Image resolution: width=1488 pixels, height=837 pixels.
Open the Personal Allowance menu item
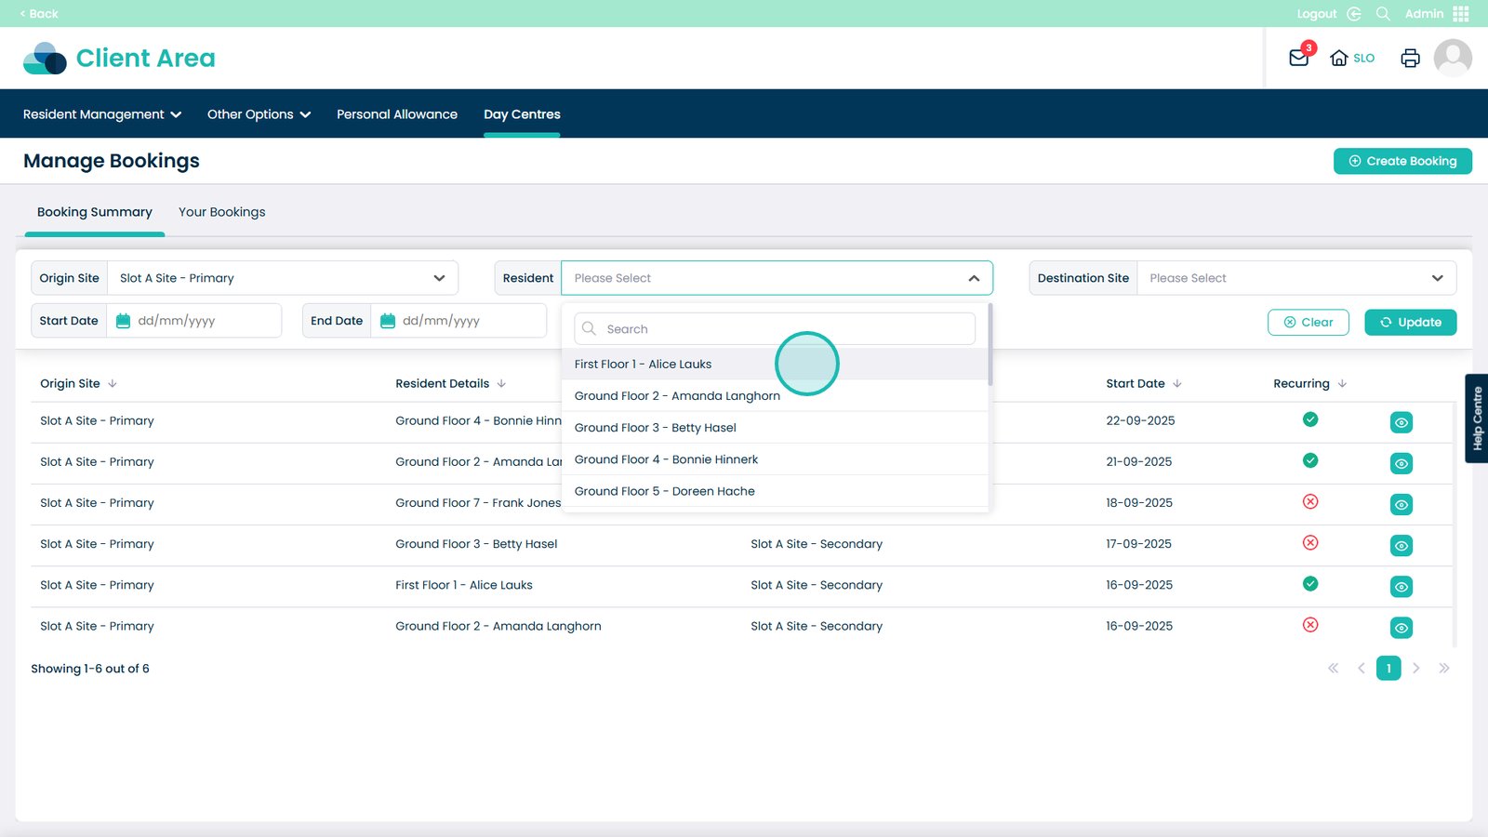tap(397, 114)
